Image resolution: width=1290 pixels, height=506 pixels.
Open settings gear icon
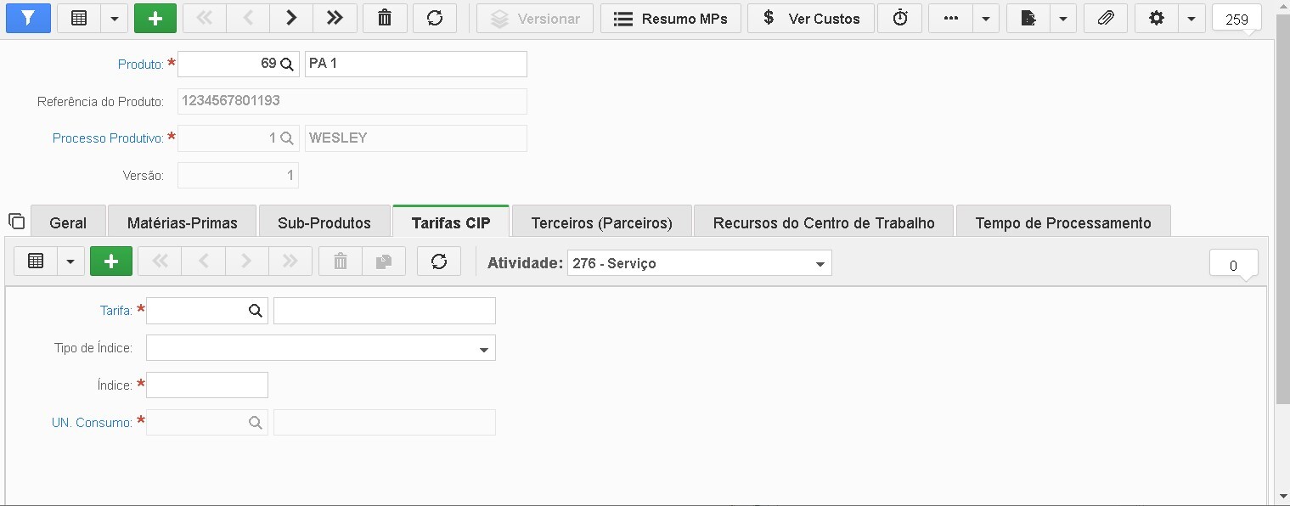(x=1156, y=18)
